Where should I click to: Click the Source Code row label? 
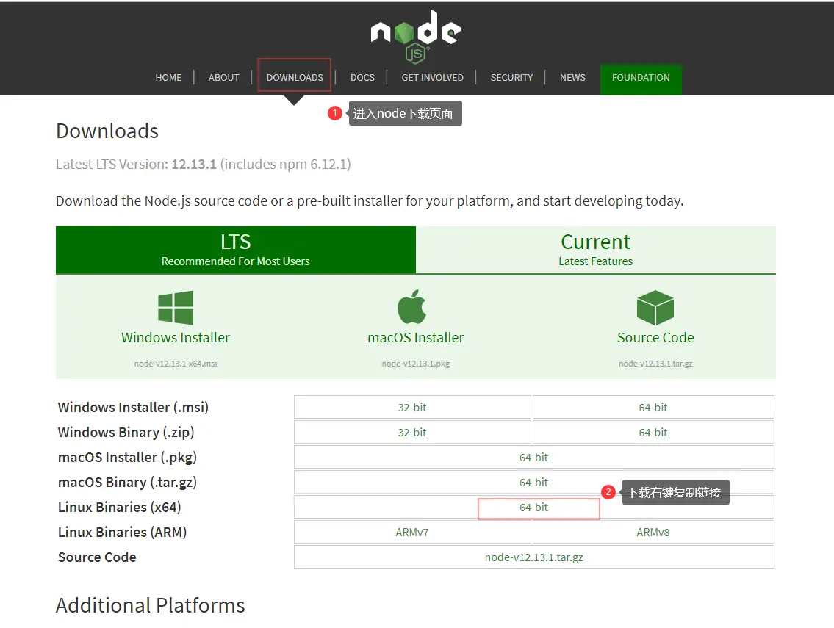(97, 557)
